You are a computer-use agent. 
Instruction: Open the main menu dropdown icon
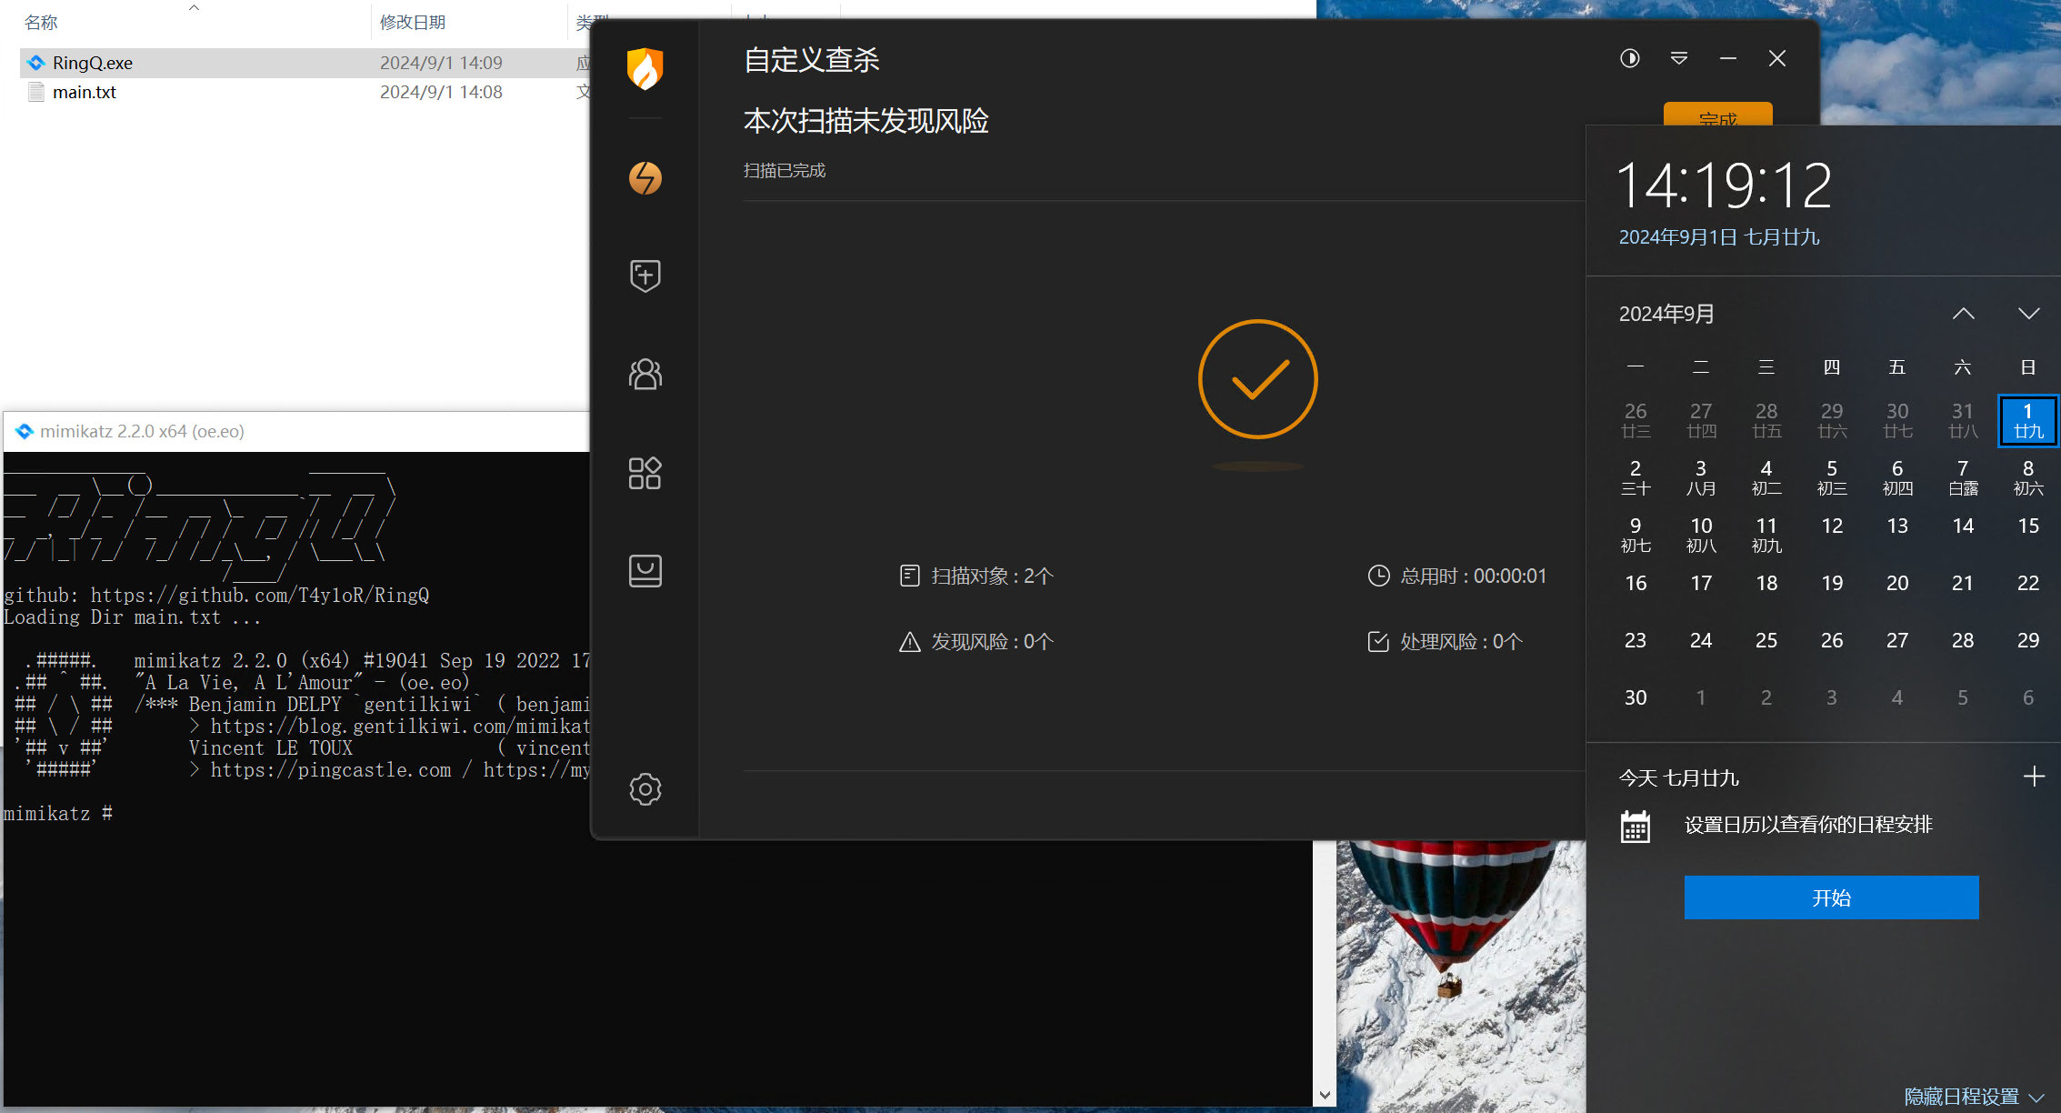point(1678,59)
